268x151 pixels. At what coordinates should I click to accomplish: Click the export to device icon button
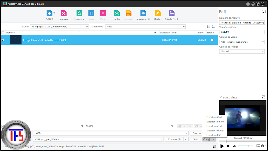pos(206,139)
